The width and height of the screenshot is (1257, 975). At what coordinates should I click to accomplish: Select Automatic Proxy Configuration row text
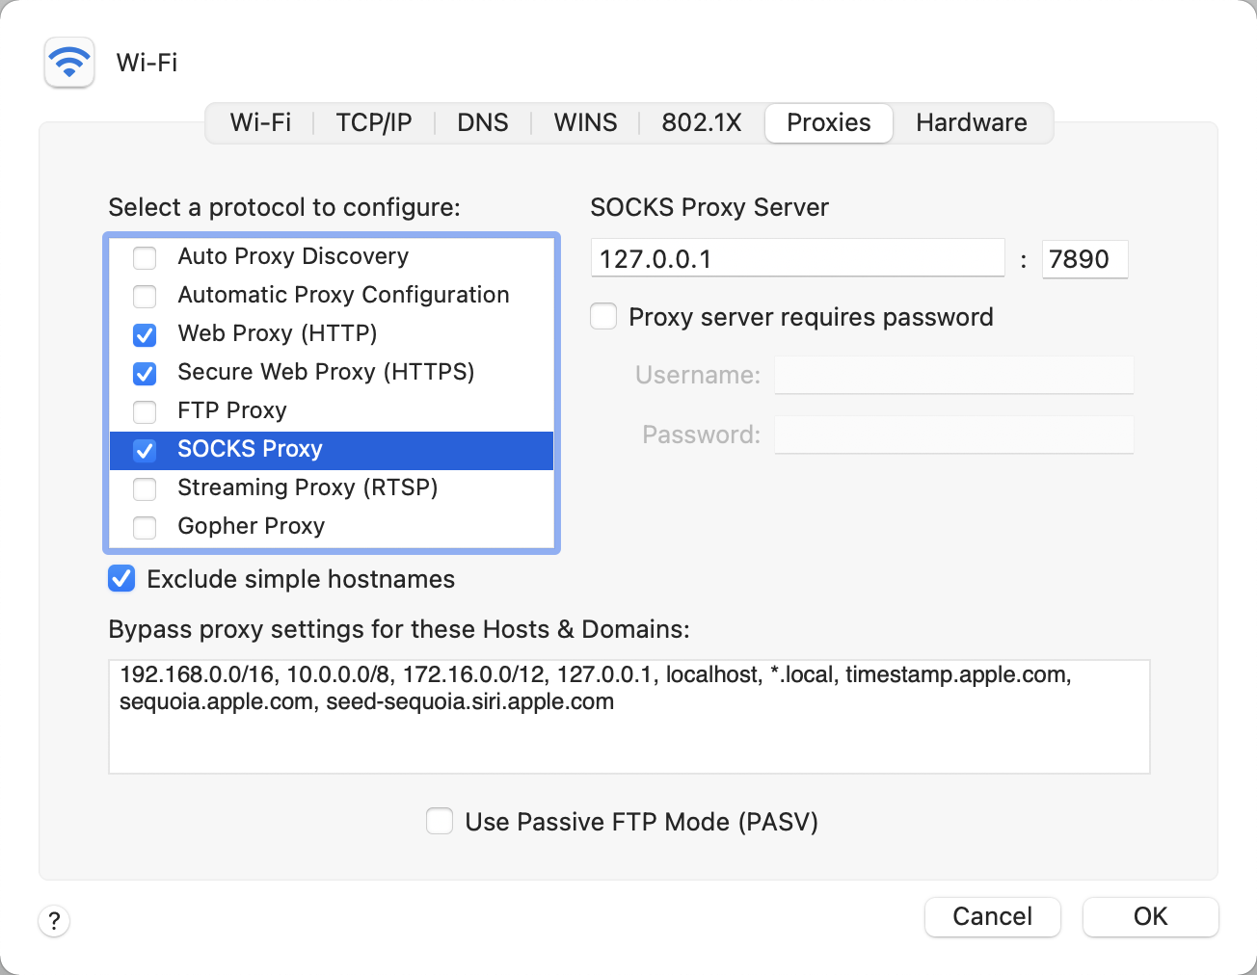click(x=343, y=295)
